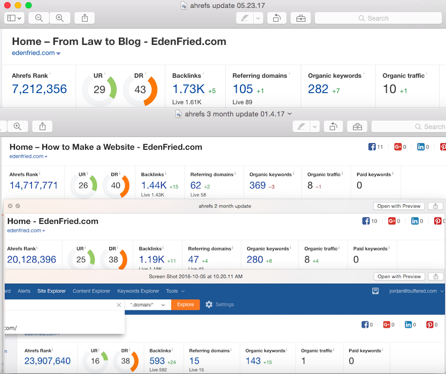Click Referring domains 15 value
Image resolution: width=446 pixels, height=374 pixels.
coord(194,361)
